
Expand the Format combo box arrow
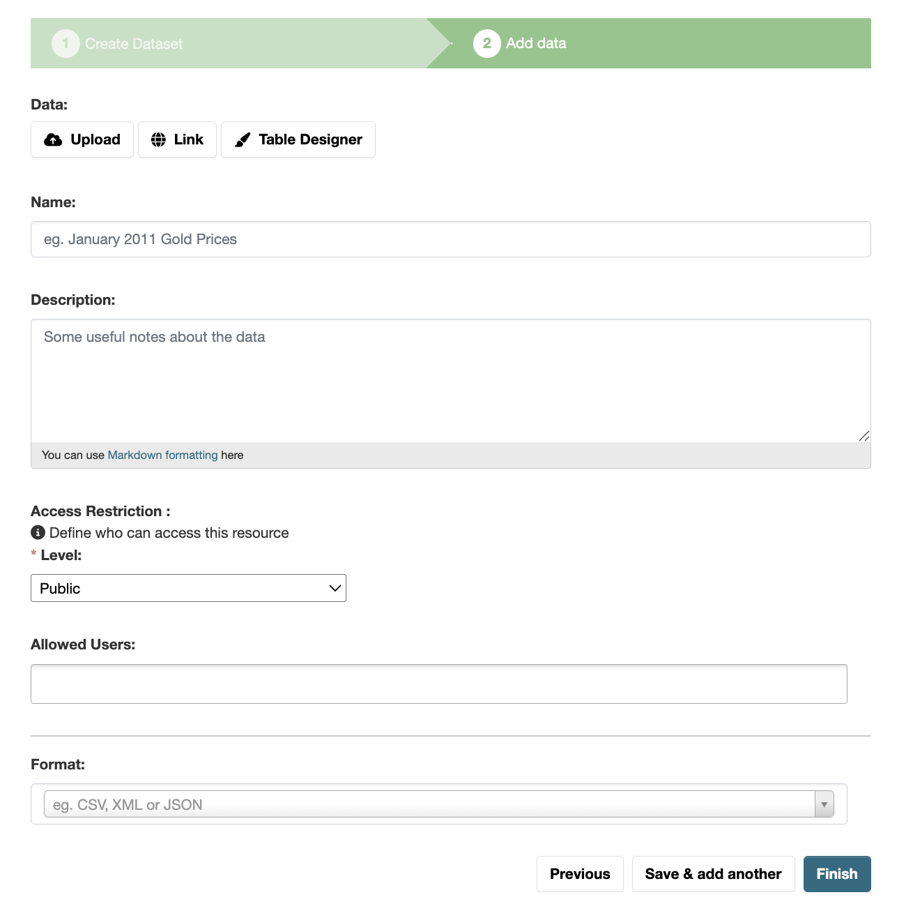[x=824, y=804]
